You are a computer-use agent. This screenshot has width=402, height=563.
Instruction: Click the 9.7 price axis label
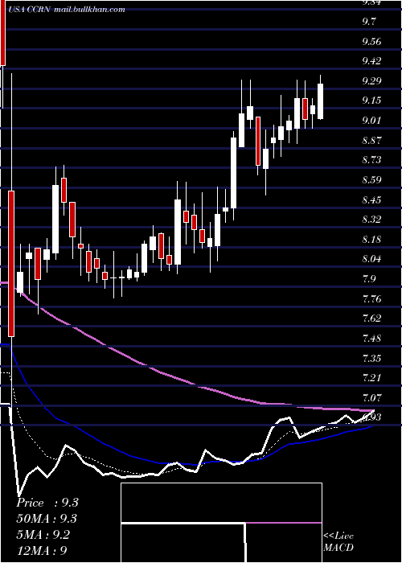pyautogui.click(x=368, y=21)
